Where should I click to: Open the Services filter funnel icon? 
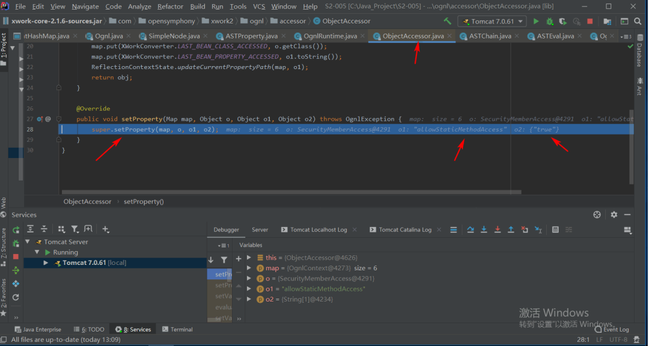75,229
